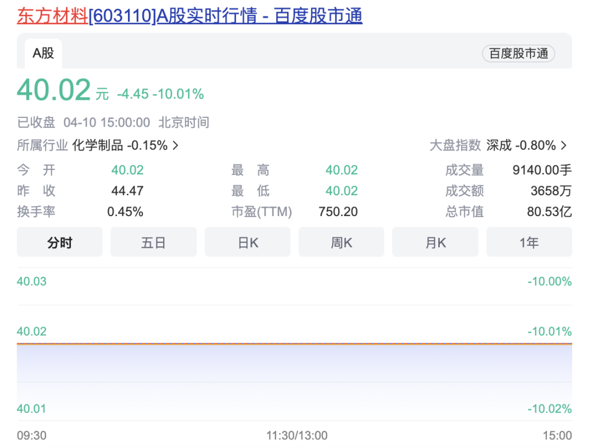Select the A股 tab
This screenshot has width=593, height=447.
click(x=43, y=53)
